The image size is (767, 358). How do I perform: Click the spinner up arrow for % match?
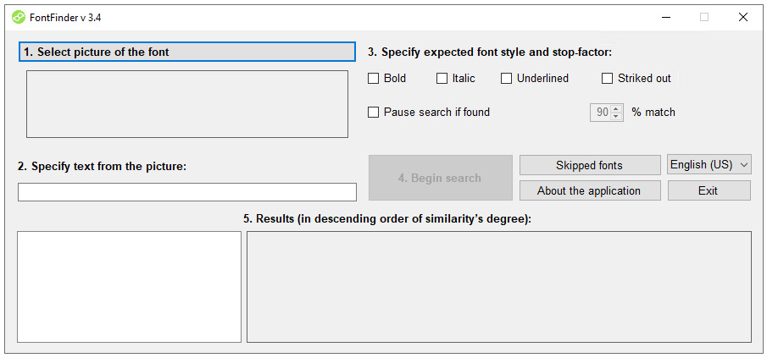tap(616, 109)
